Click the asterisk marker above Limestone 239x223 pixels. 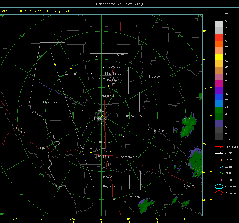[x=50, y=100]
